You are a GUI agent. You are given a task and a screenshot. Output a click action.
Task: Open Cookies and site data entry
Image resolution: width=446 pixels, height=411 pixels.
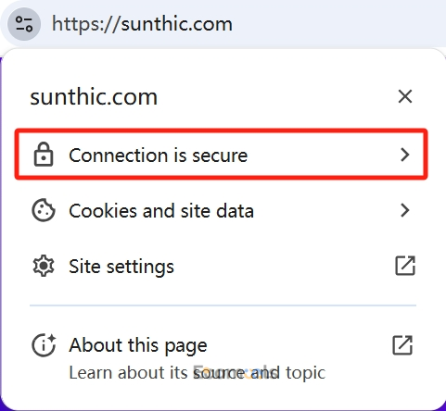[x=222, y=210]
